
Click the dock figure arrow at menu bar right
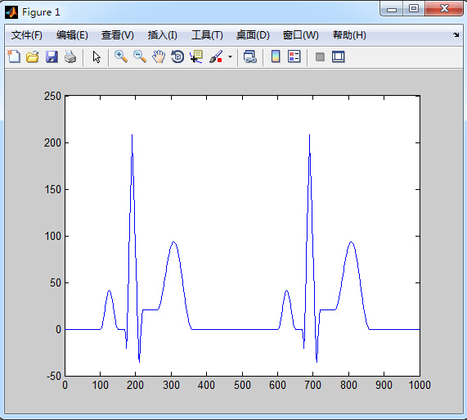pos(456,35)
